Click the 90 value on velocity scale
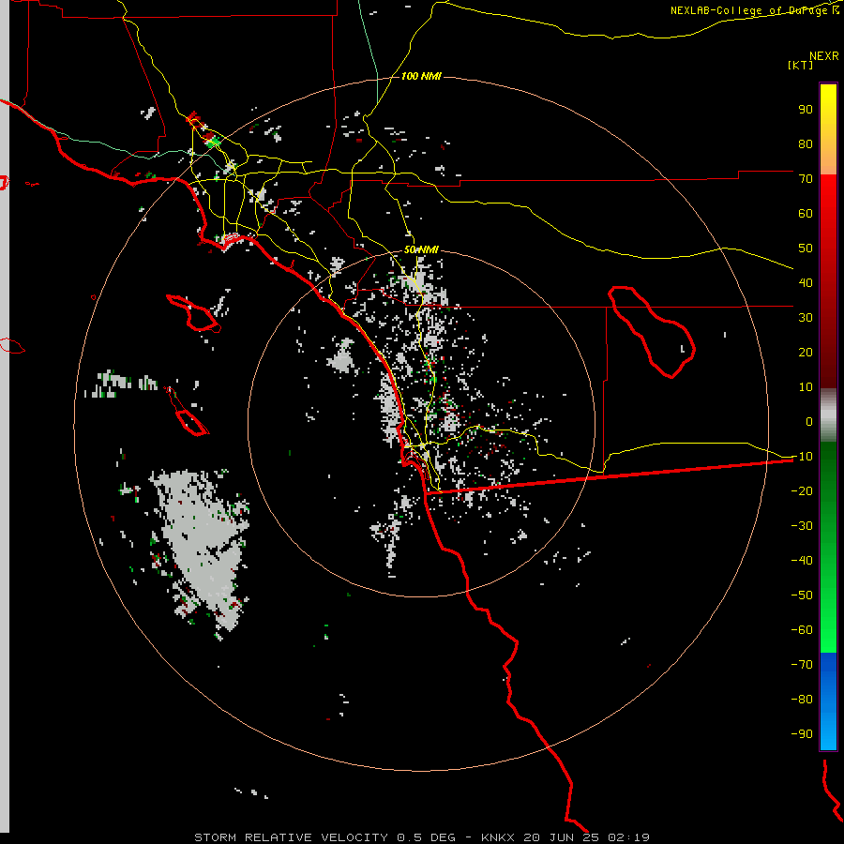The image size is (844, 844). click(x=806, y=110)
